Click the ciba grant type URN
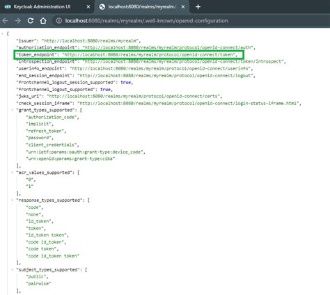The height and width of the screenshot is (295, 330). pos(70,159)
